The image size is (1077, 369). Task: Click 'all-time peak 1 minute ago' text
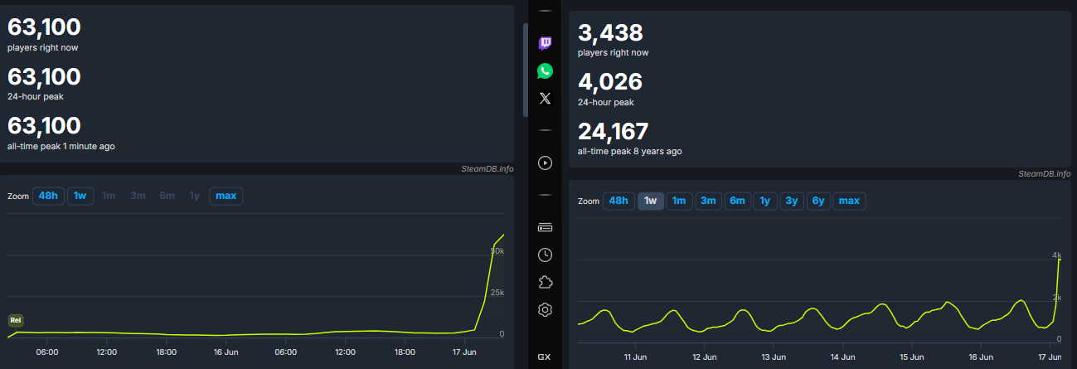point(61,146)
